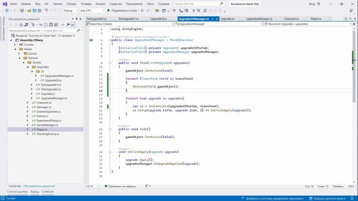358x201 pixels.
Task: Open the Сборка menu
Action: pyautogui.click(x=72, y=4)
